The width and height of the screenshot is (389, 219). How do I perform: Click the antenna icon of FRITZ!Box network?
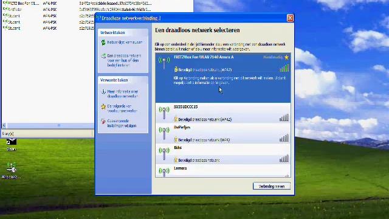[x=164, y=63]
